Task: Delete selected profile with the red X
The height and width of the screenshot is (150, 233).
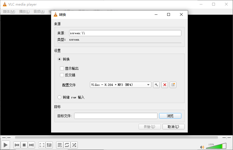Action: (165, 85)
